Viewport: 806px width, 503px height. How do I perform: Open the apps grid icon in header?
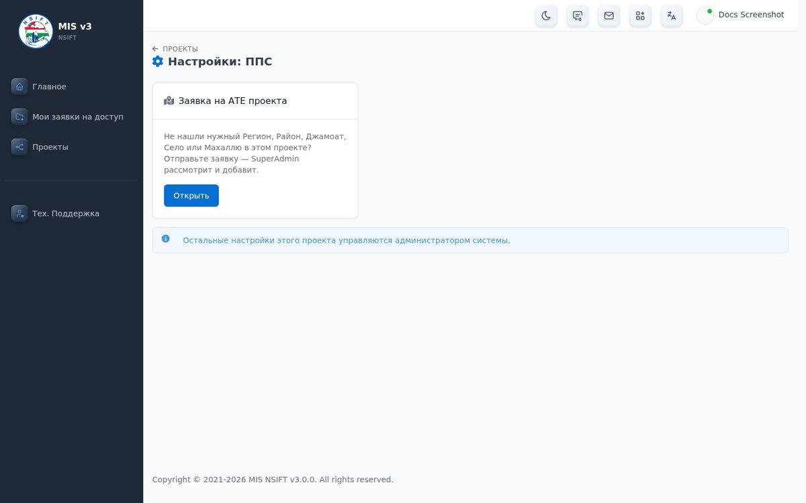coord(640,15)
